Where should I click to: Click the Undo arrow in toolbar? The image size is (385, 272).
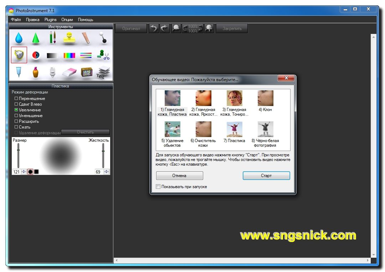154,29
